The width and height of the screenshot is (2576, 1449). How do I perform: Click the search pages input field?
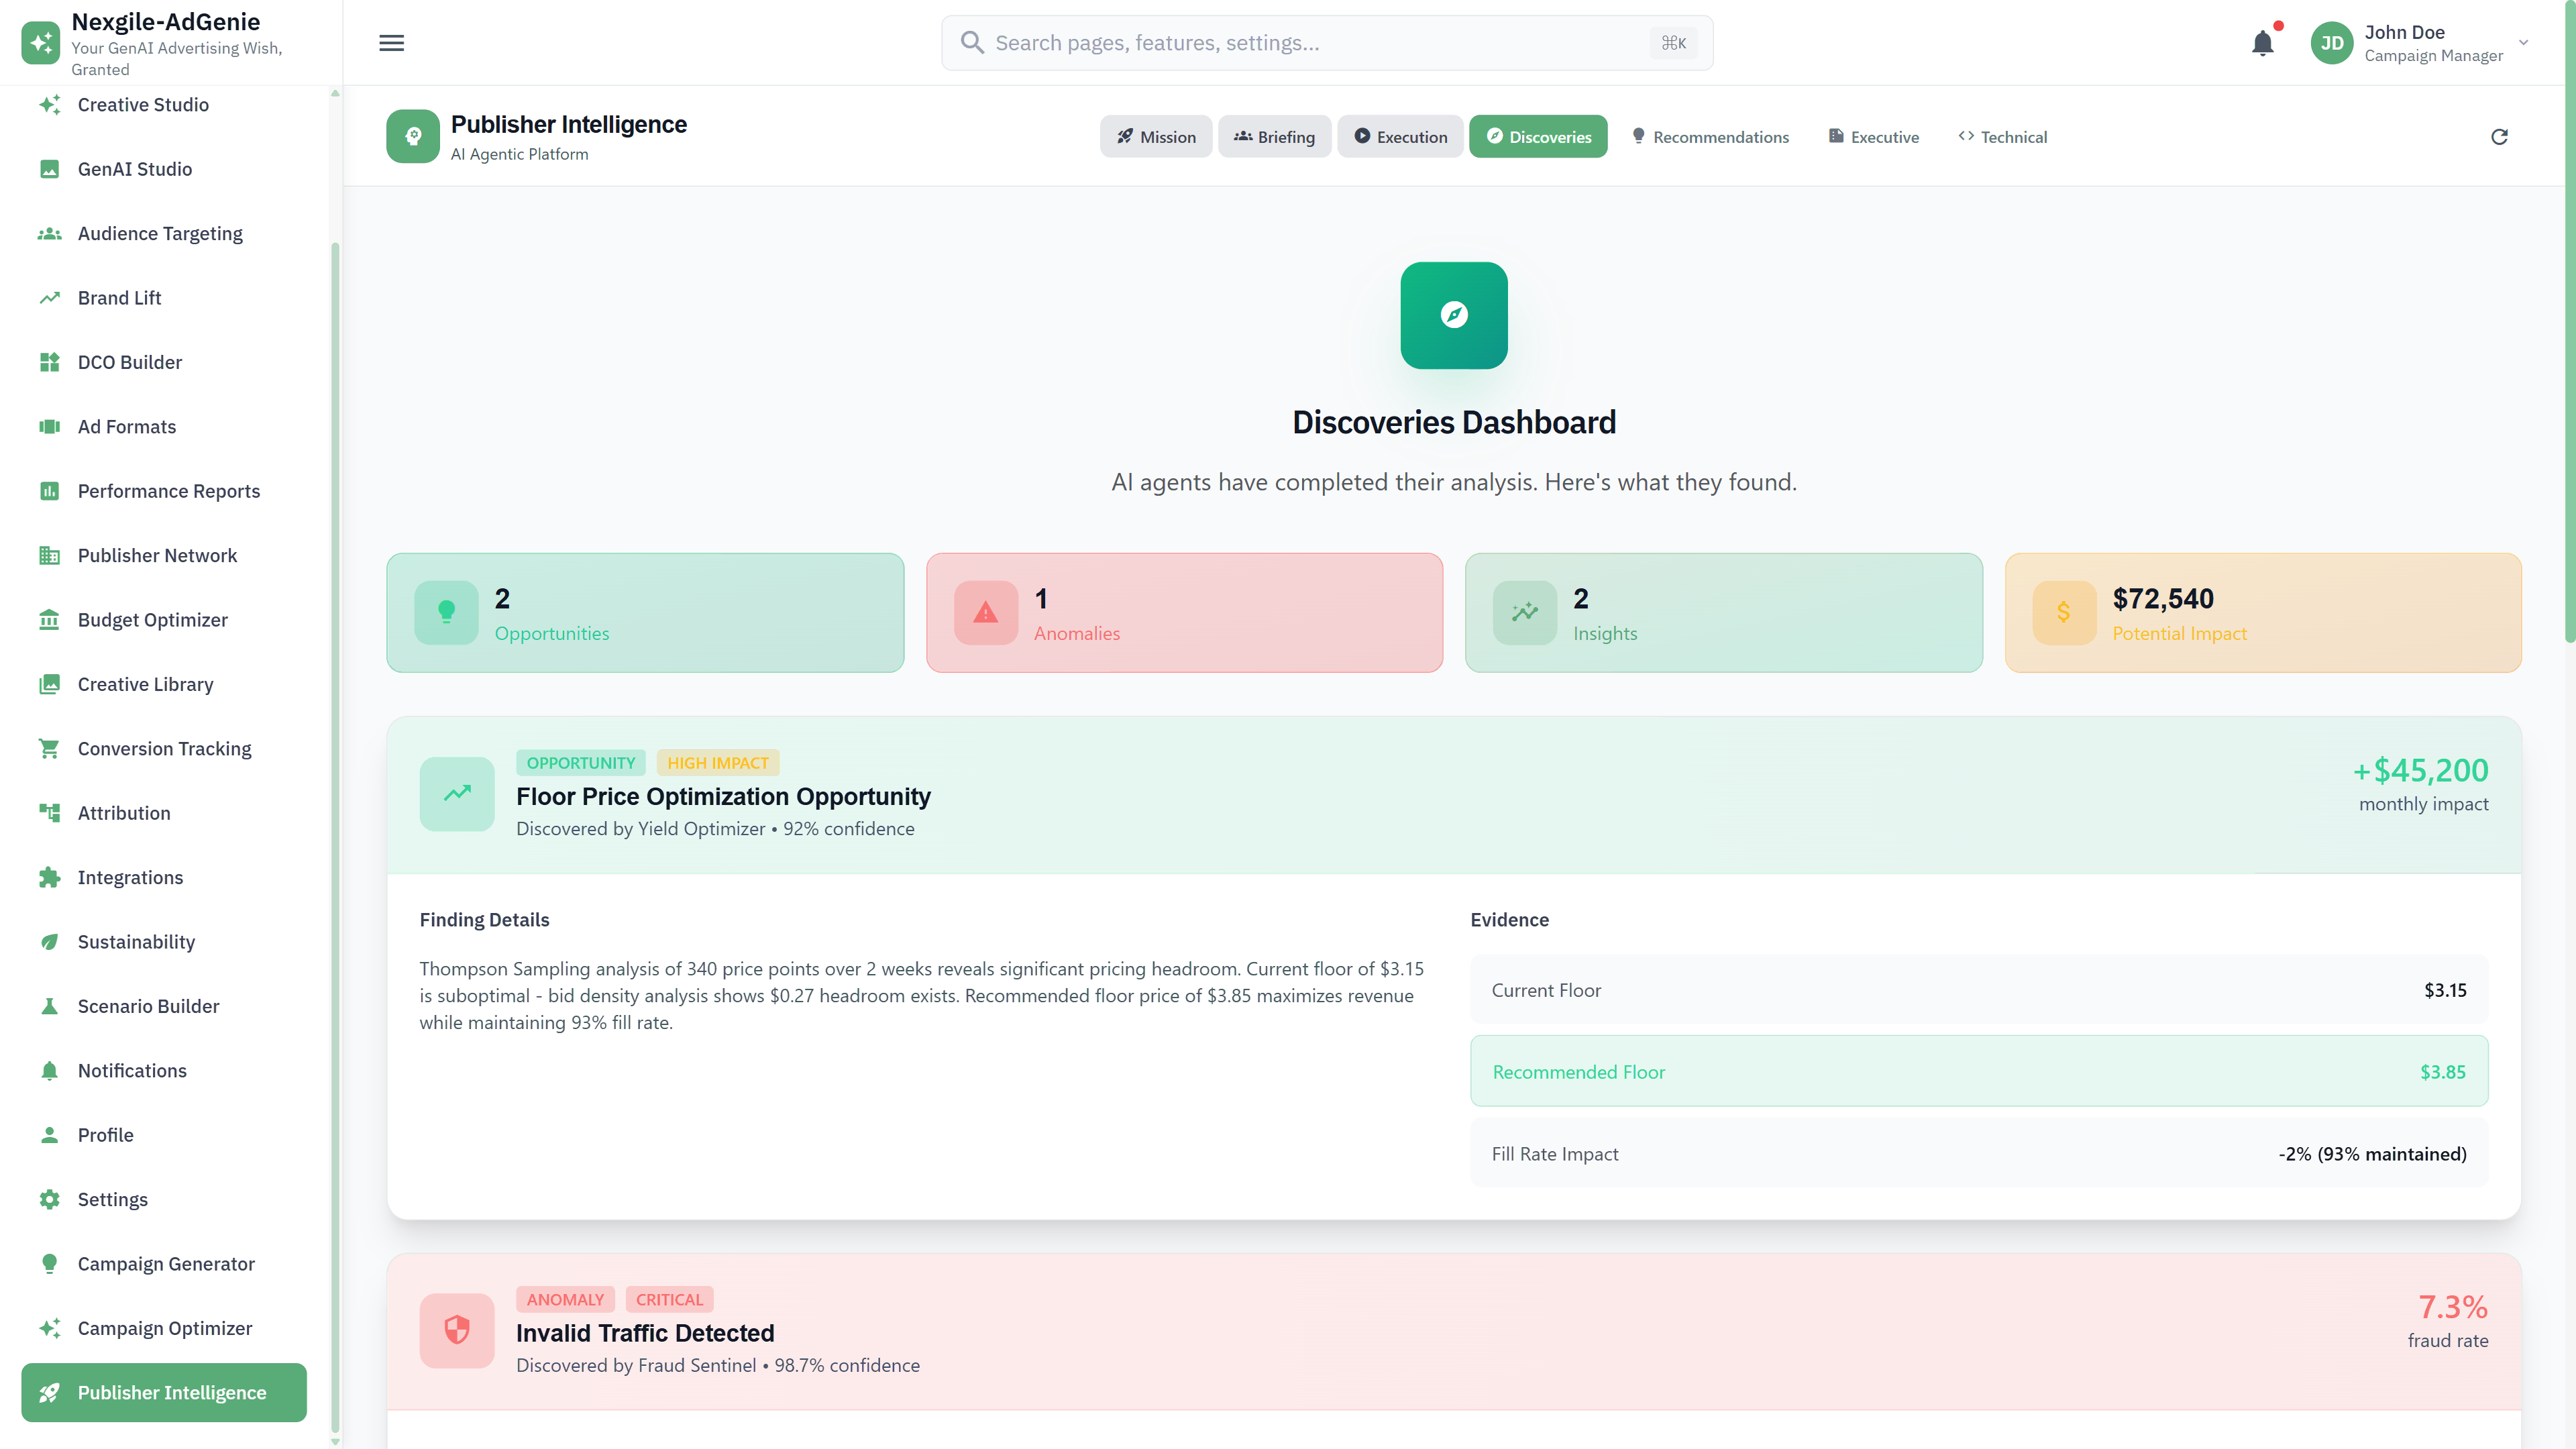tap(1300, 42)
